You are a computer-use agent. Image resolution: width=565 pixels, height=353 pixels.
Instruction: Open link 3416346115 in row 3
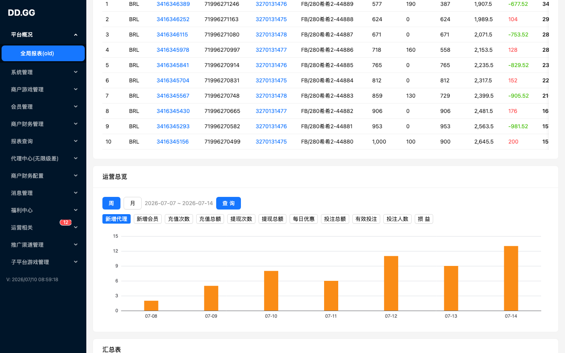pos(172,35)
